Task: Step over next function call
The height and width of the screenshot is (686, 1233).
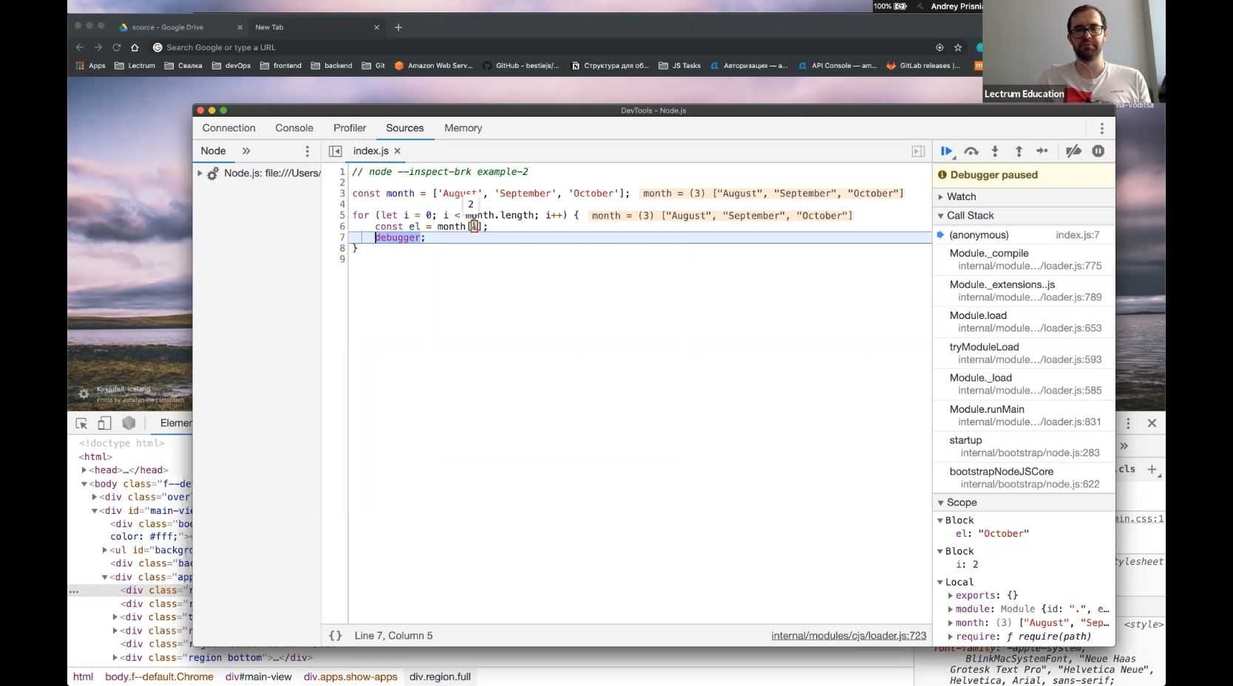Action: pyautogui.click(x=971, y=151)
